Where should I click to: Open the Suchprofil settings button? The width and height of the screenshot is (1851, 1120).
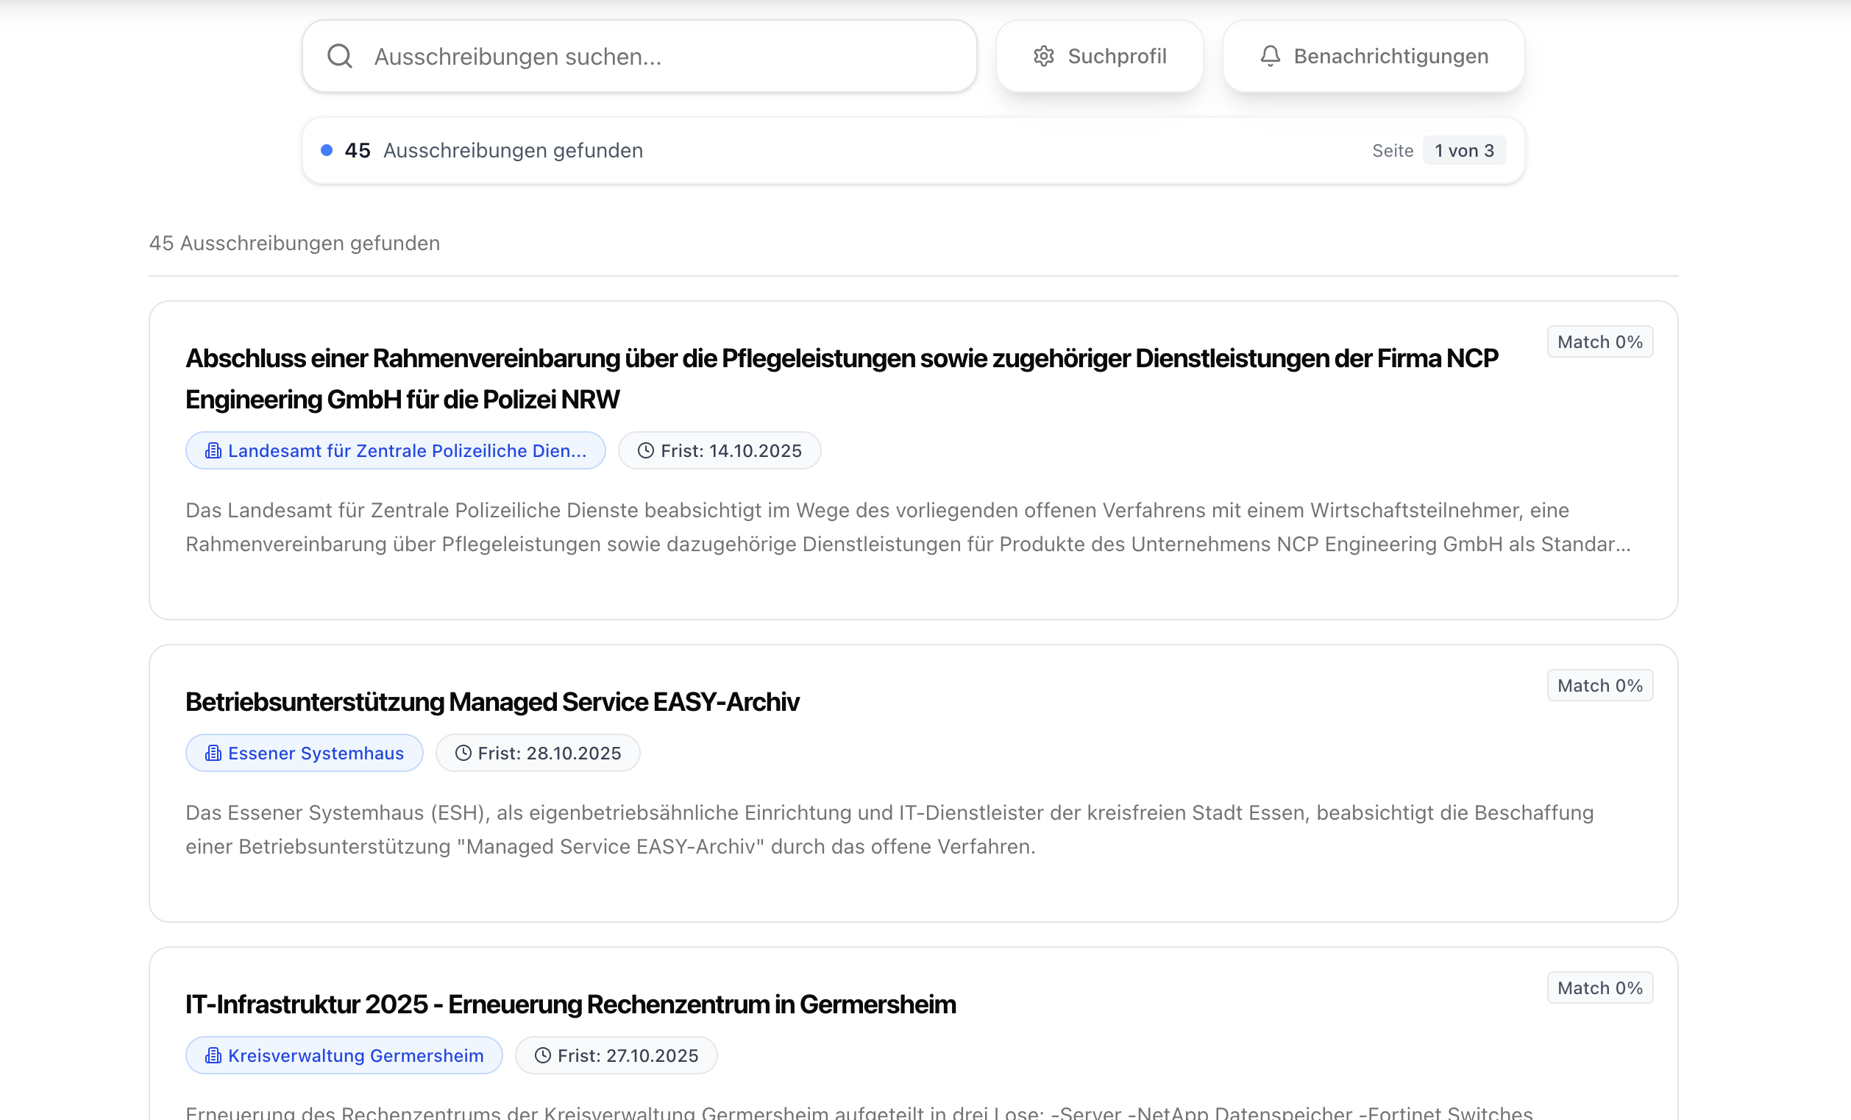[x=1099, y=57]
